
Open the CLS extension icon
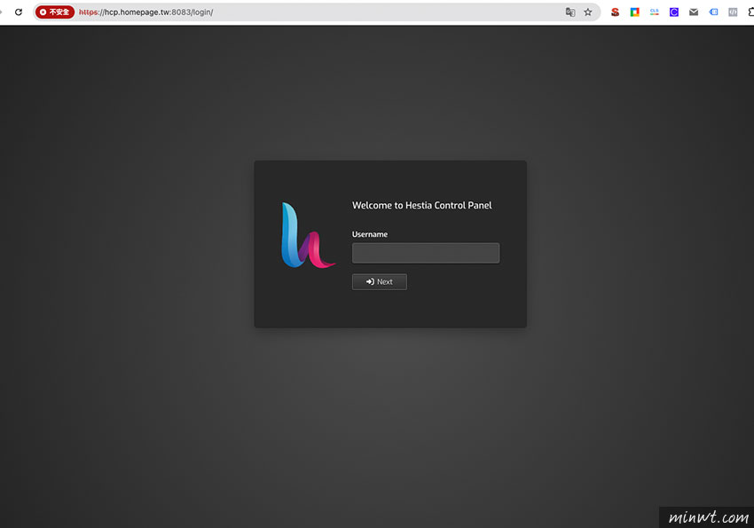[x=655, y=12]
